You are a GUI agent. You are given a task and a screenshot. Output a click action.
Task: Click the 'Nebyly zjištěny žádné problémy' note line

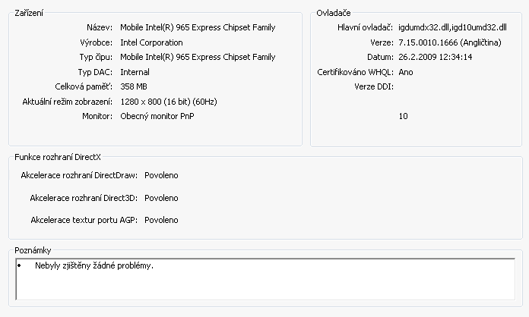coord(93,266)
